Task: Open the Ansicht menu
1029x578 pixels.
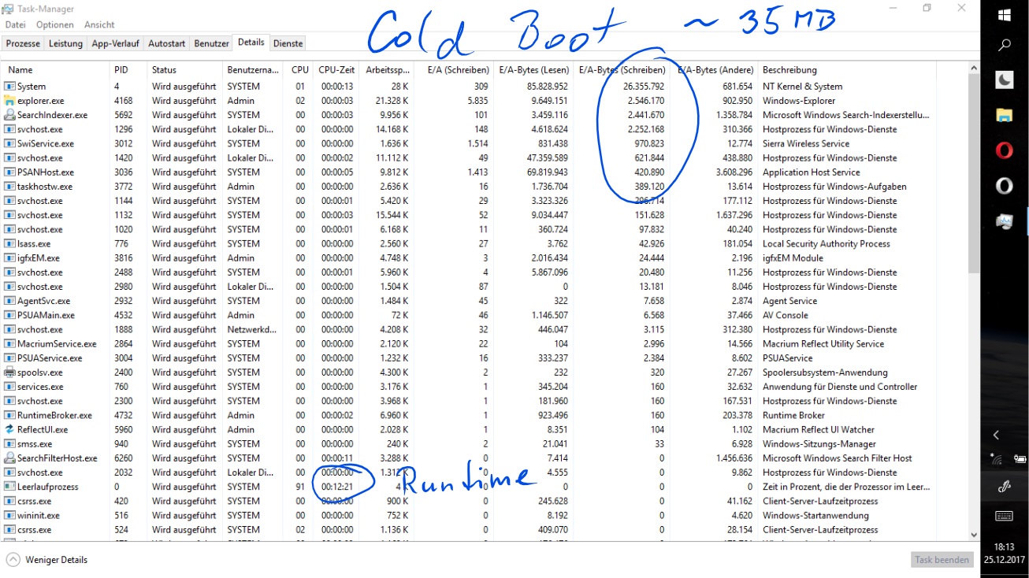Action: point(99,25)
